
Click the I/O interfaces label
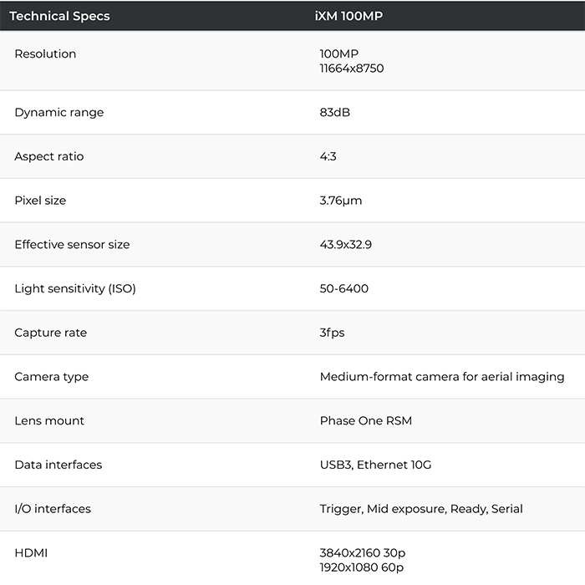click(x=53, y=508)
